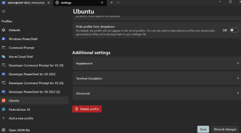This screenshot has height=133, width=241.
Task: Click the PowerShell icon on the first tab
Action: pos(4,2)
